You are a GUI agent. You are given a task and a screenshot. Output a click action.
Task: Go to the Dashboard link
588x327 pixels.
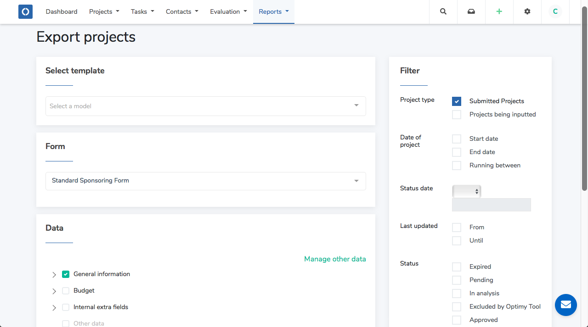point(62,11)
